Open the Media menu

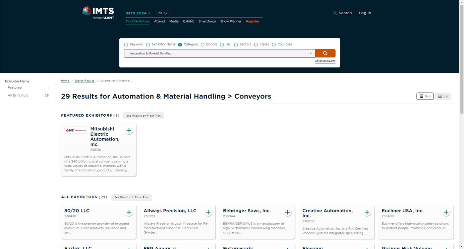pyautogui.click(x=174, y=21)
